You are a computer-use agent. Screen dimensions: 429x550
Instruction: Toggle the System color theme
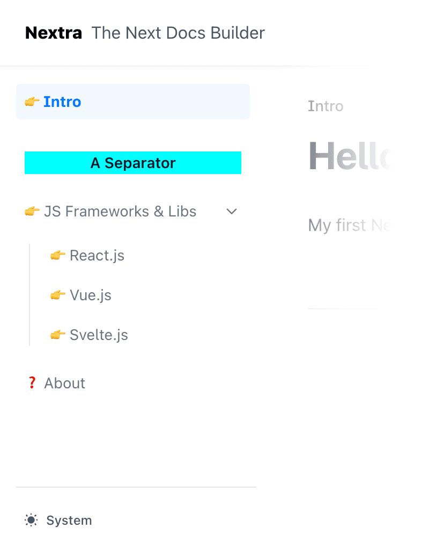tap(58, 520)
